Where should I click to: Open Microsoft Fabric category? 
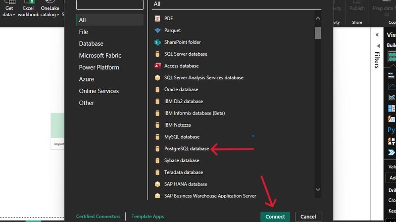100,55
